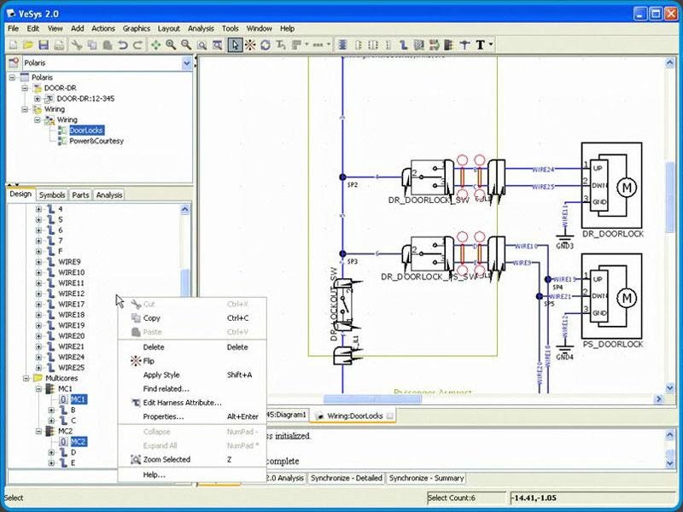This screenshot has height=512, width=683.
Task: Switch to the Synchronize - Summary tab
Action: [425, 479]
